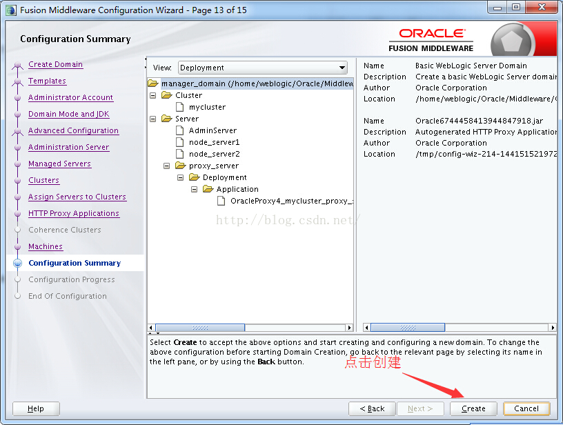Go to Create Domain step
This screenshot has width=563, height=425.
tap(56, 64)
